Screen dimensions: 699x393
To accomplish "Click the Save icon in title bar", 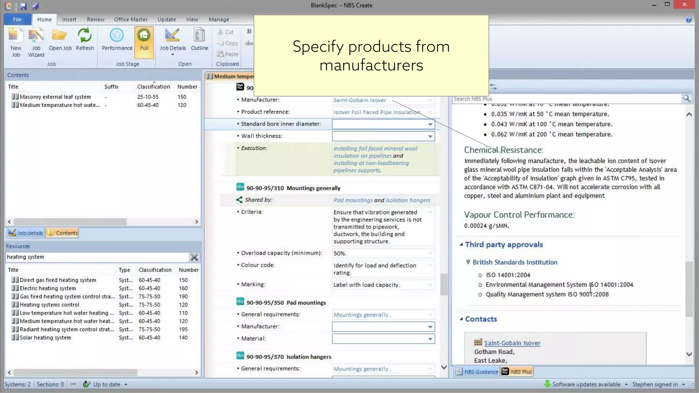I will 23,6.
